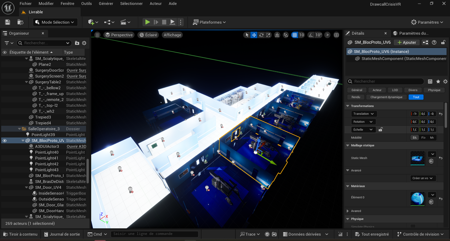450x241 pixels.
Task: Open the content browse icon beside save
Action: click(x=20, y=22)
